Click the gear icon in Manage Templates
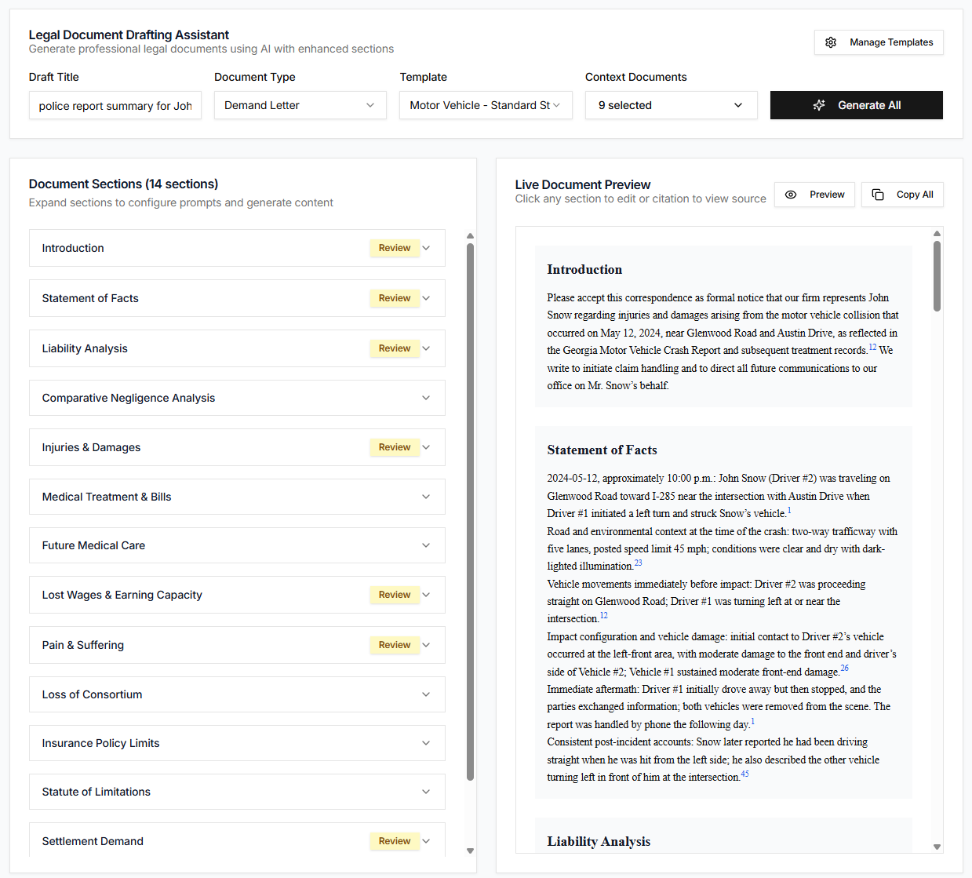This screenshot has height=878, width=972. click(x=831, y=42)
